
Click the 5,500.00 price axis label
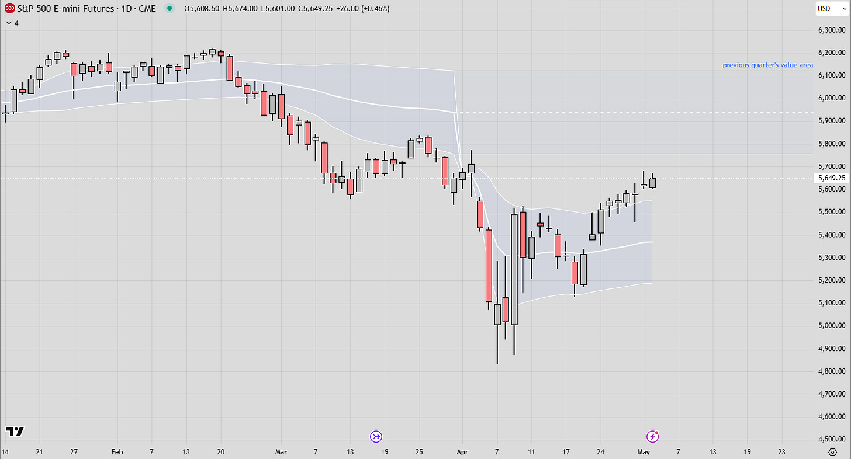[832, 212]
